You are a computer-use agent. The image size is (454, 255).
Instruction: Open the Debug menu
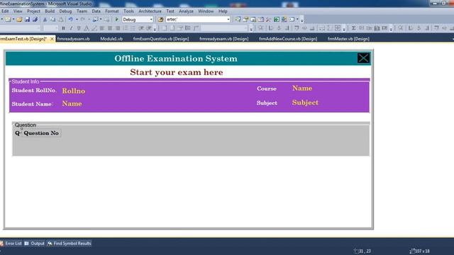(x=65, y=11)
